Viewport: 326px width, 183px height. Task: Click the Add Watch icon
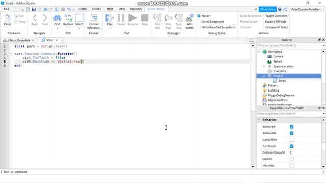[x=189, y=18]
